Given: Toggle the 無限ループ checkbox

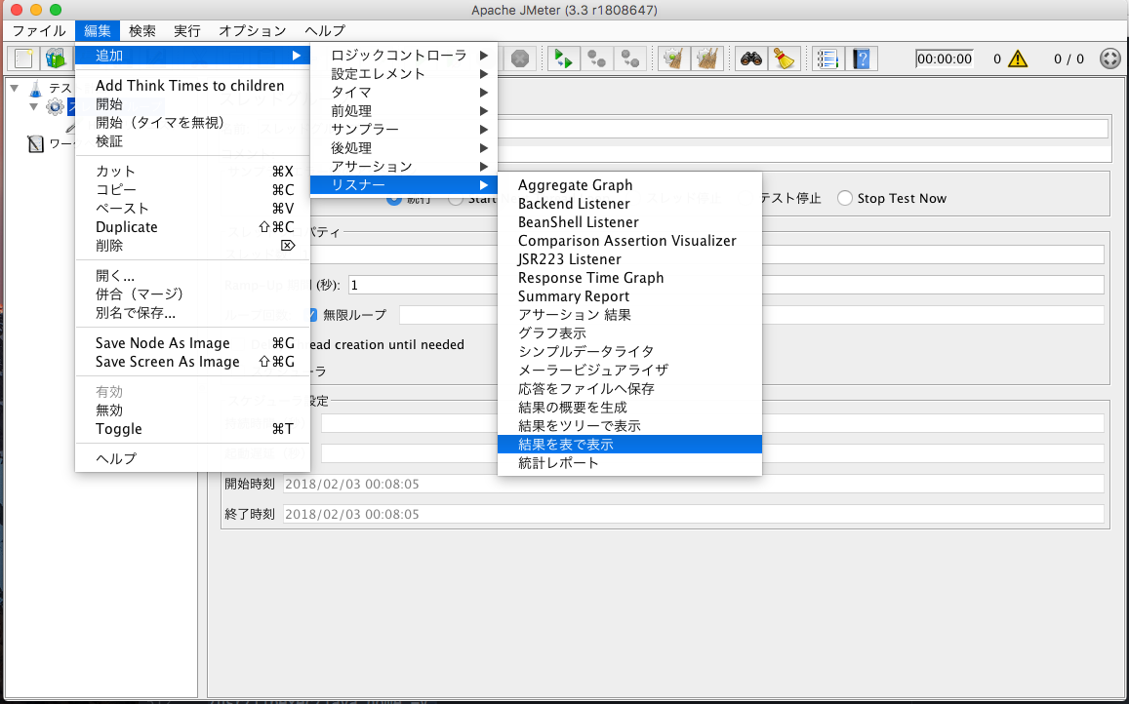Looking at the screenshot, I should click(311, 315).
